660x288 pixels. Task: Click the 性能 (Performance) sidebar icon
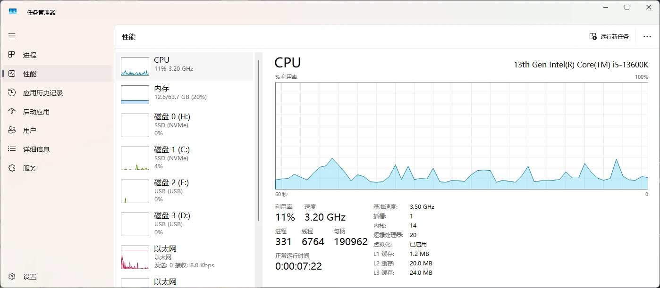[12, 74]
